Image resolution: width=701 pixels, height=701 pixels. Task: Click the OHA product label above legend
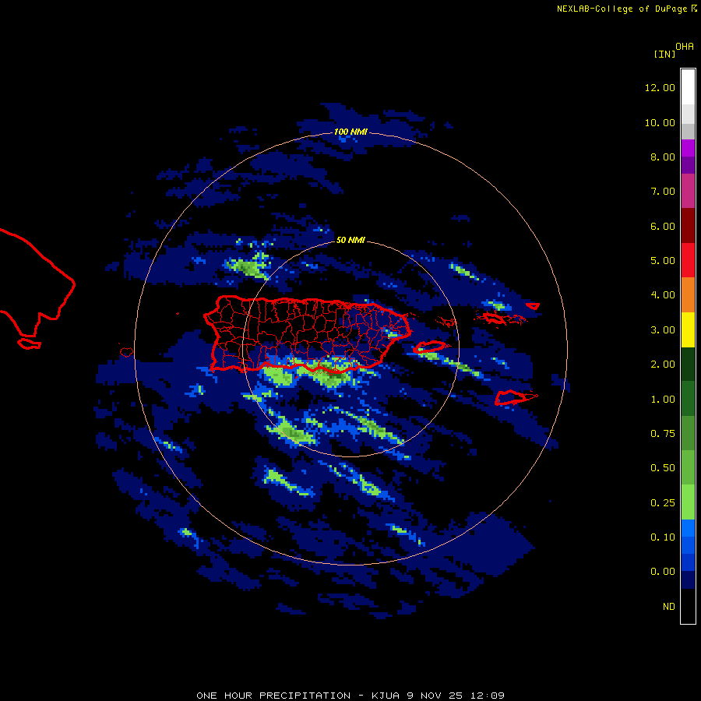(x=685, y=47)
